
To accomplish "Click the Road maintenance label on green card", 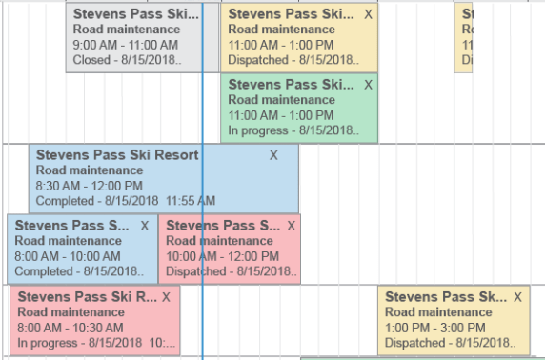I will (x=281, y=100).
